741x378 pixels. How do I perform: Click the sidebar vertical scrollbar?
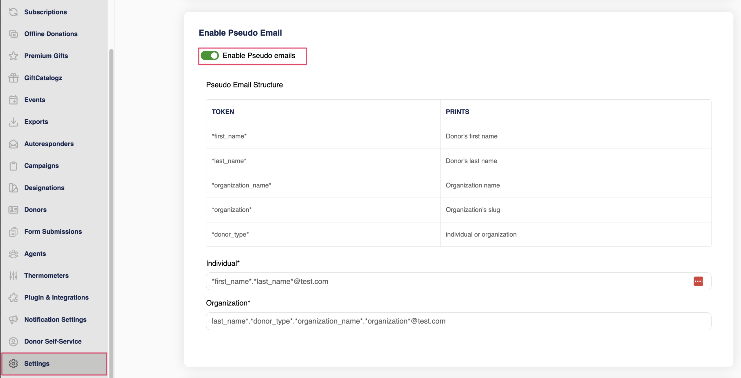point(111,203)
